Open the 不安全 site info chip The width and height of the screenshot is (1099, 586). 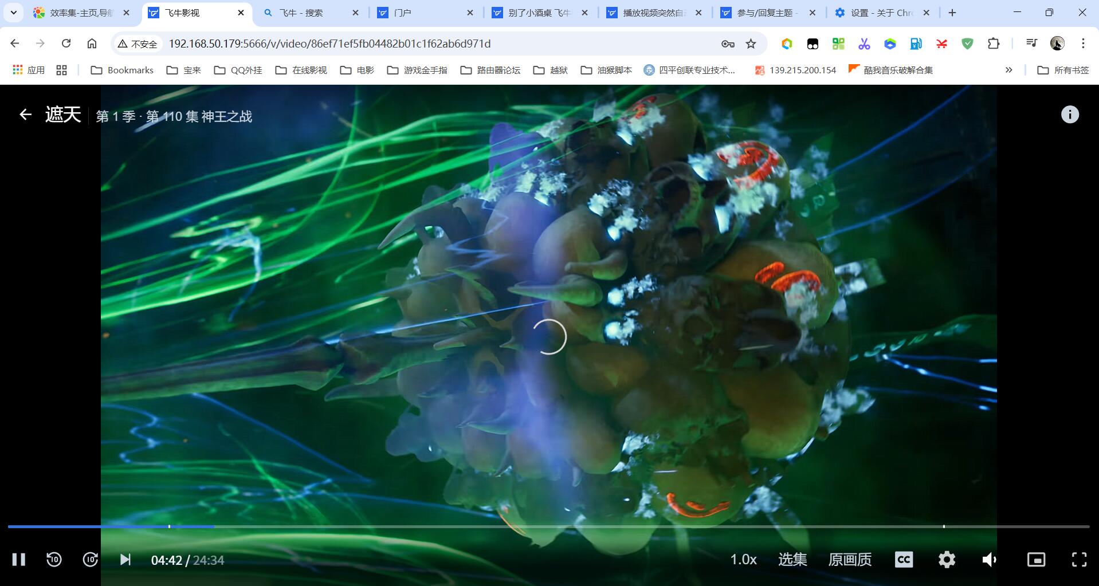tap(138, 44)
